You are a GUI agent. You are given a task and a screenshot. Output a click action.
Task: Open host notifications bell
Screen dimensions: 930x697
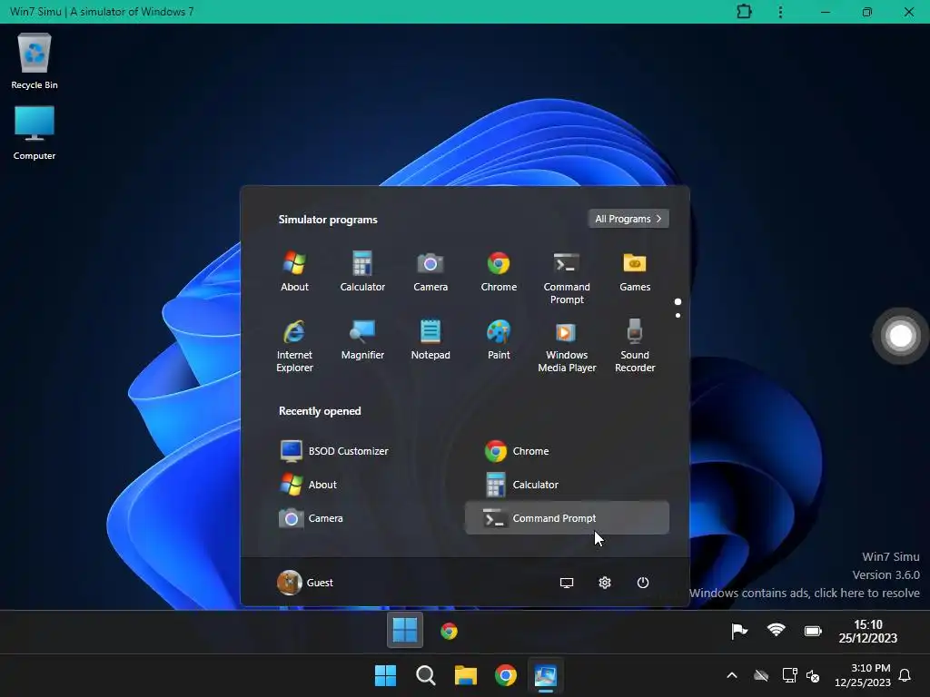point(905,675)
